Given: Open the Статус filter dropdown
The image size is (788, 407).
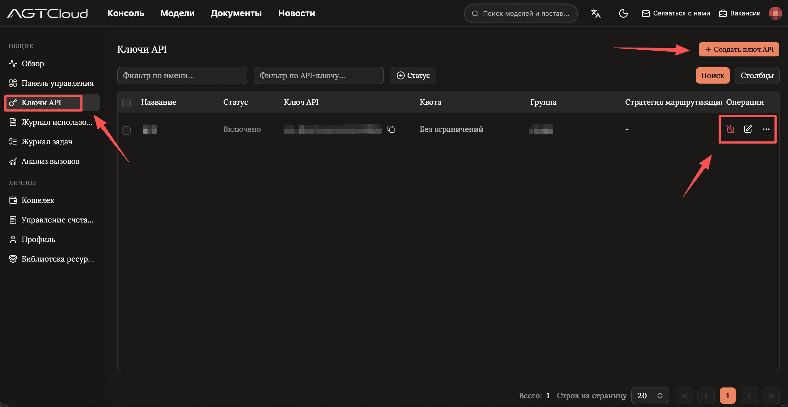Looking at the screenshot, I should [x=413, y=75].
